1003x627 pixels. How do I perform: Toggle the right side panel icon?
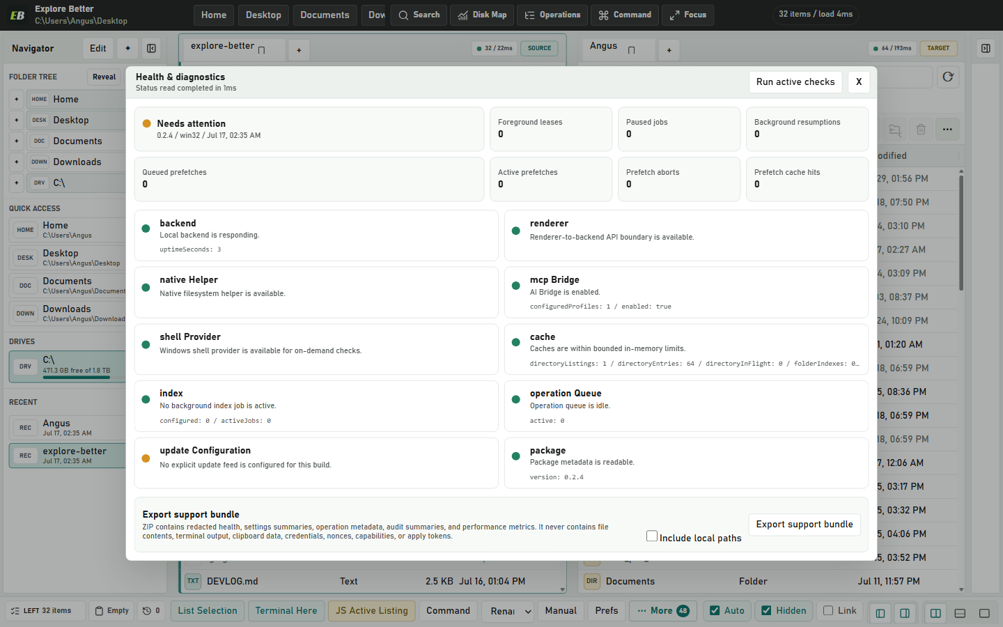[x=986, y=48]
